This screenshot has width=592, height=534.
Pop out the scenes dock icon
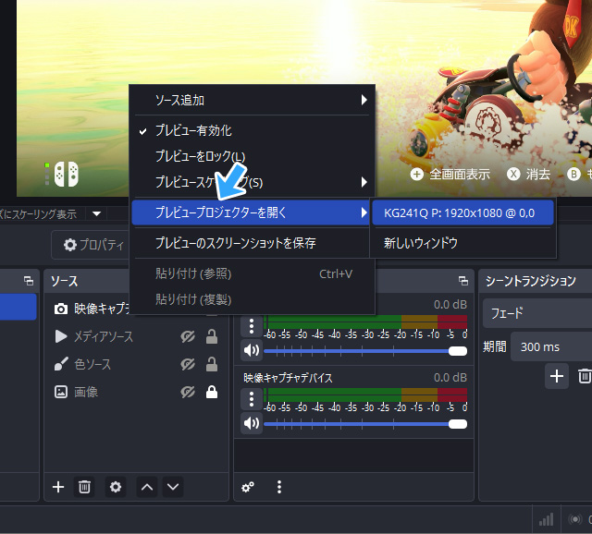[29, 281]
